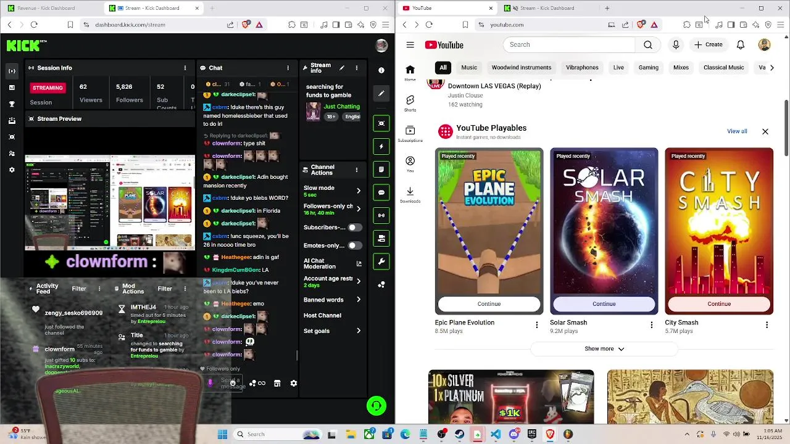
Task: Select the Gaming chip on YouTube
Action: pyautogui.click(x=648, y=67)
